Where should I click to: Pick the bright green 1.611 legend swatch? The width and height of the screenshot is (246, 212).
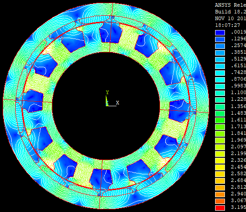coord(220,120)
